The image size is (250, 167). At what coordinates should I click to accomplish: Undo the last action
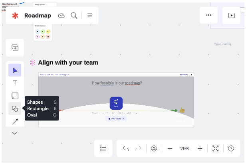pos(126,148)
